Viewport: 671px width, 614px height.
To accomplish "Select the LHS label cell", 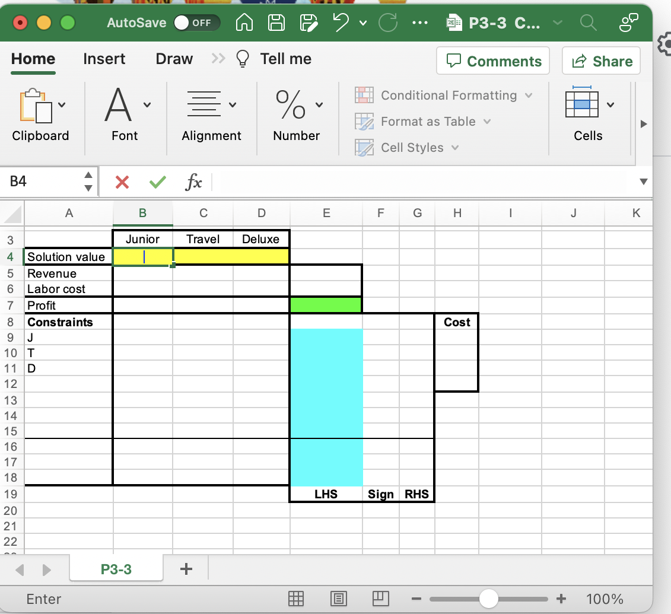I will coord(326,494).
